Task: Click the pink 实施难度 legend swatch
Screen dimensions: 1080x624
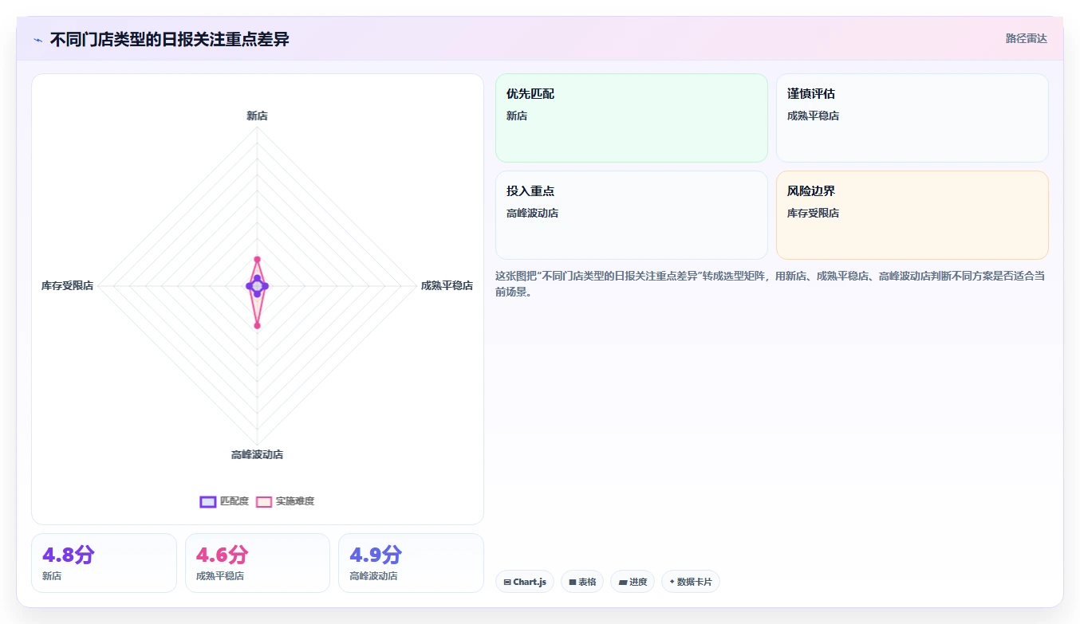Action: (x=264, y=501)
